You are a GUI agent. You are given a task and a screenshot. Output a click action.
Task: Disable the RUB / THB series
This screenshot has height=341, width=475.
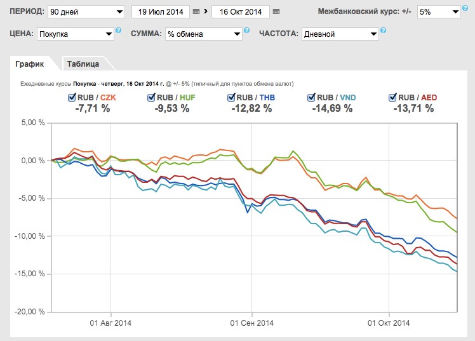pos(231,97)
